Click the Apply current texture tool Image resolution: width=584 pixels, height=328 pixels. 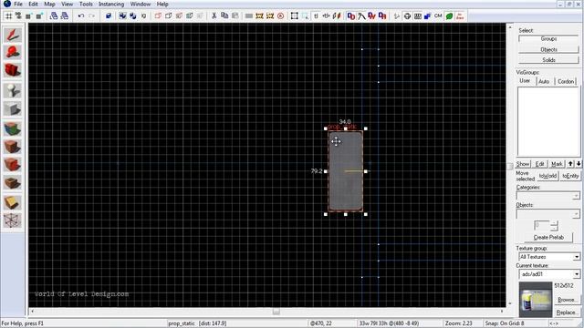pos(13,147)
